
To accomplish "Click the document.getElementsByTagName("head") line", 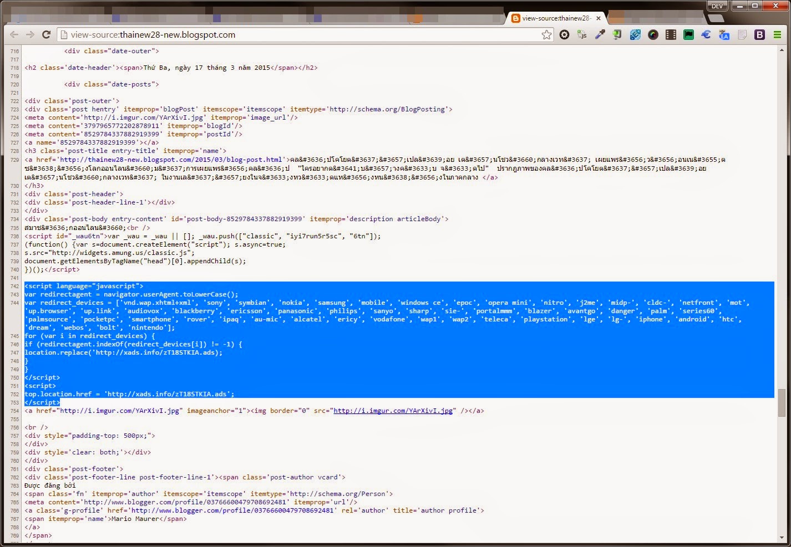I will tap(135, 261).
